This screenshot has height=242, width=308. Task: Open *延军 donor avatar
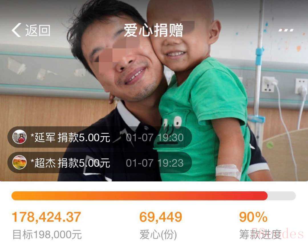coord(19,137)
